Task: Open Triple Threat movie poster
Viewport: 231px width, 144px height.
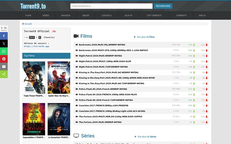Action: coord(34,77)
